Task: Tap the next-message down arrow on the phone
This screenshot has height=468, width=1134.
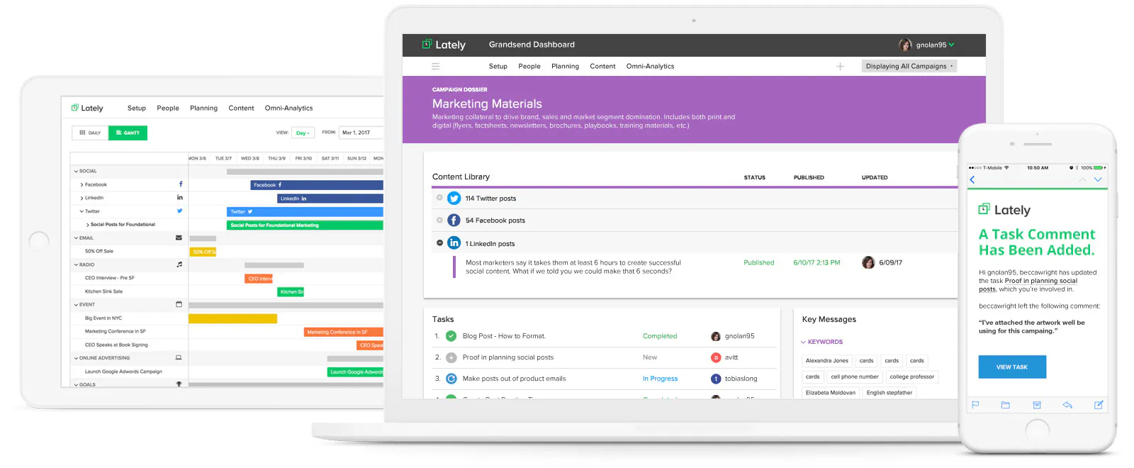Action: coord(1098,179)
